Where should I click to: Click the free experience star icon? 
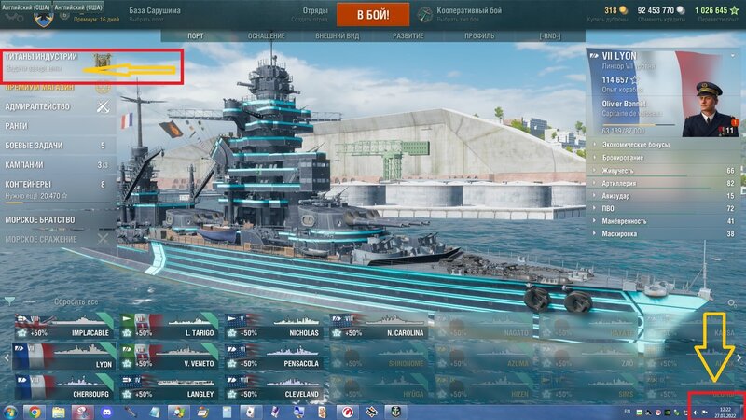(734, 10)
